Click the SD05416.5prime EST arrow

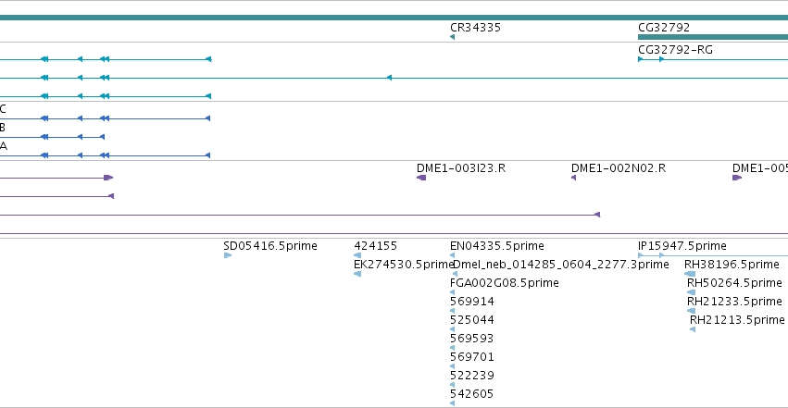coord(228,255)
